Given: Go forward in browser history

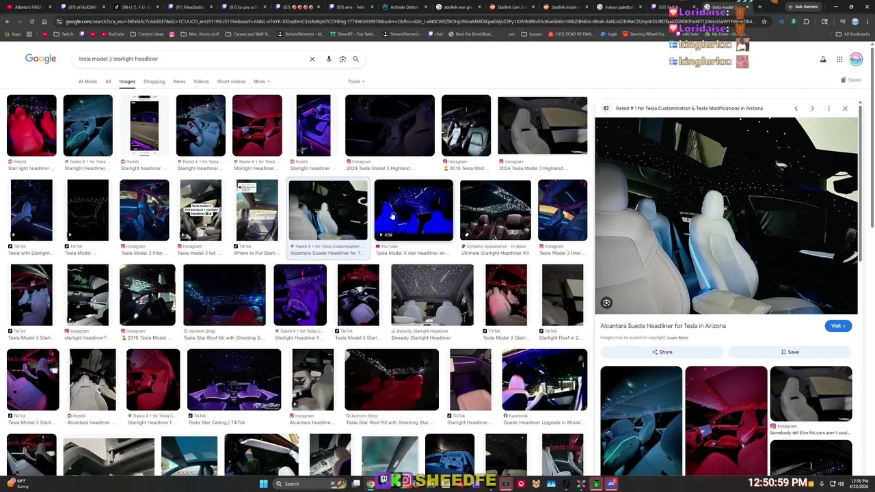Looking at the screenshot, I should tap(19, 21).
